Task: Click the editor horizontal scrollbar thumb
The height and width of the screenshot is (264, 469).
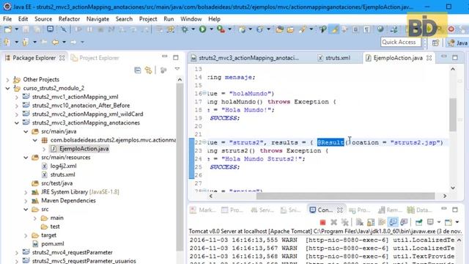Action: [345, 196]
